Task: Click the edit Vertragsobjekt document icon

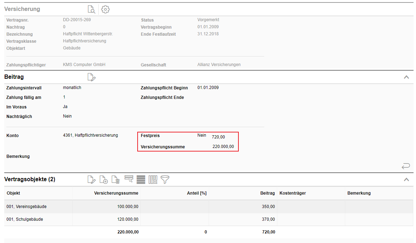Action: (x=92, y=180)
